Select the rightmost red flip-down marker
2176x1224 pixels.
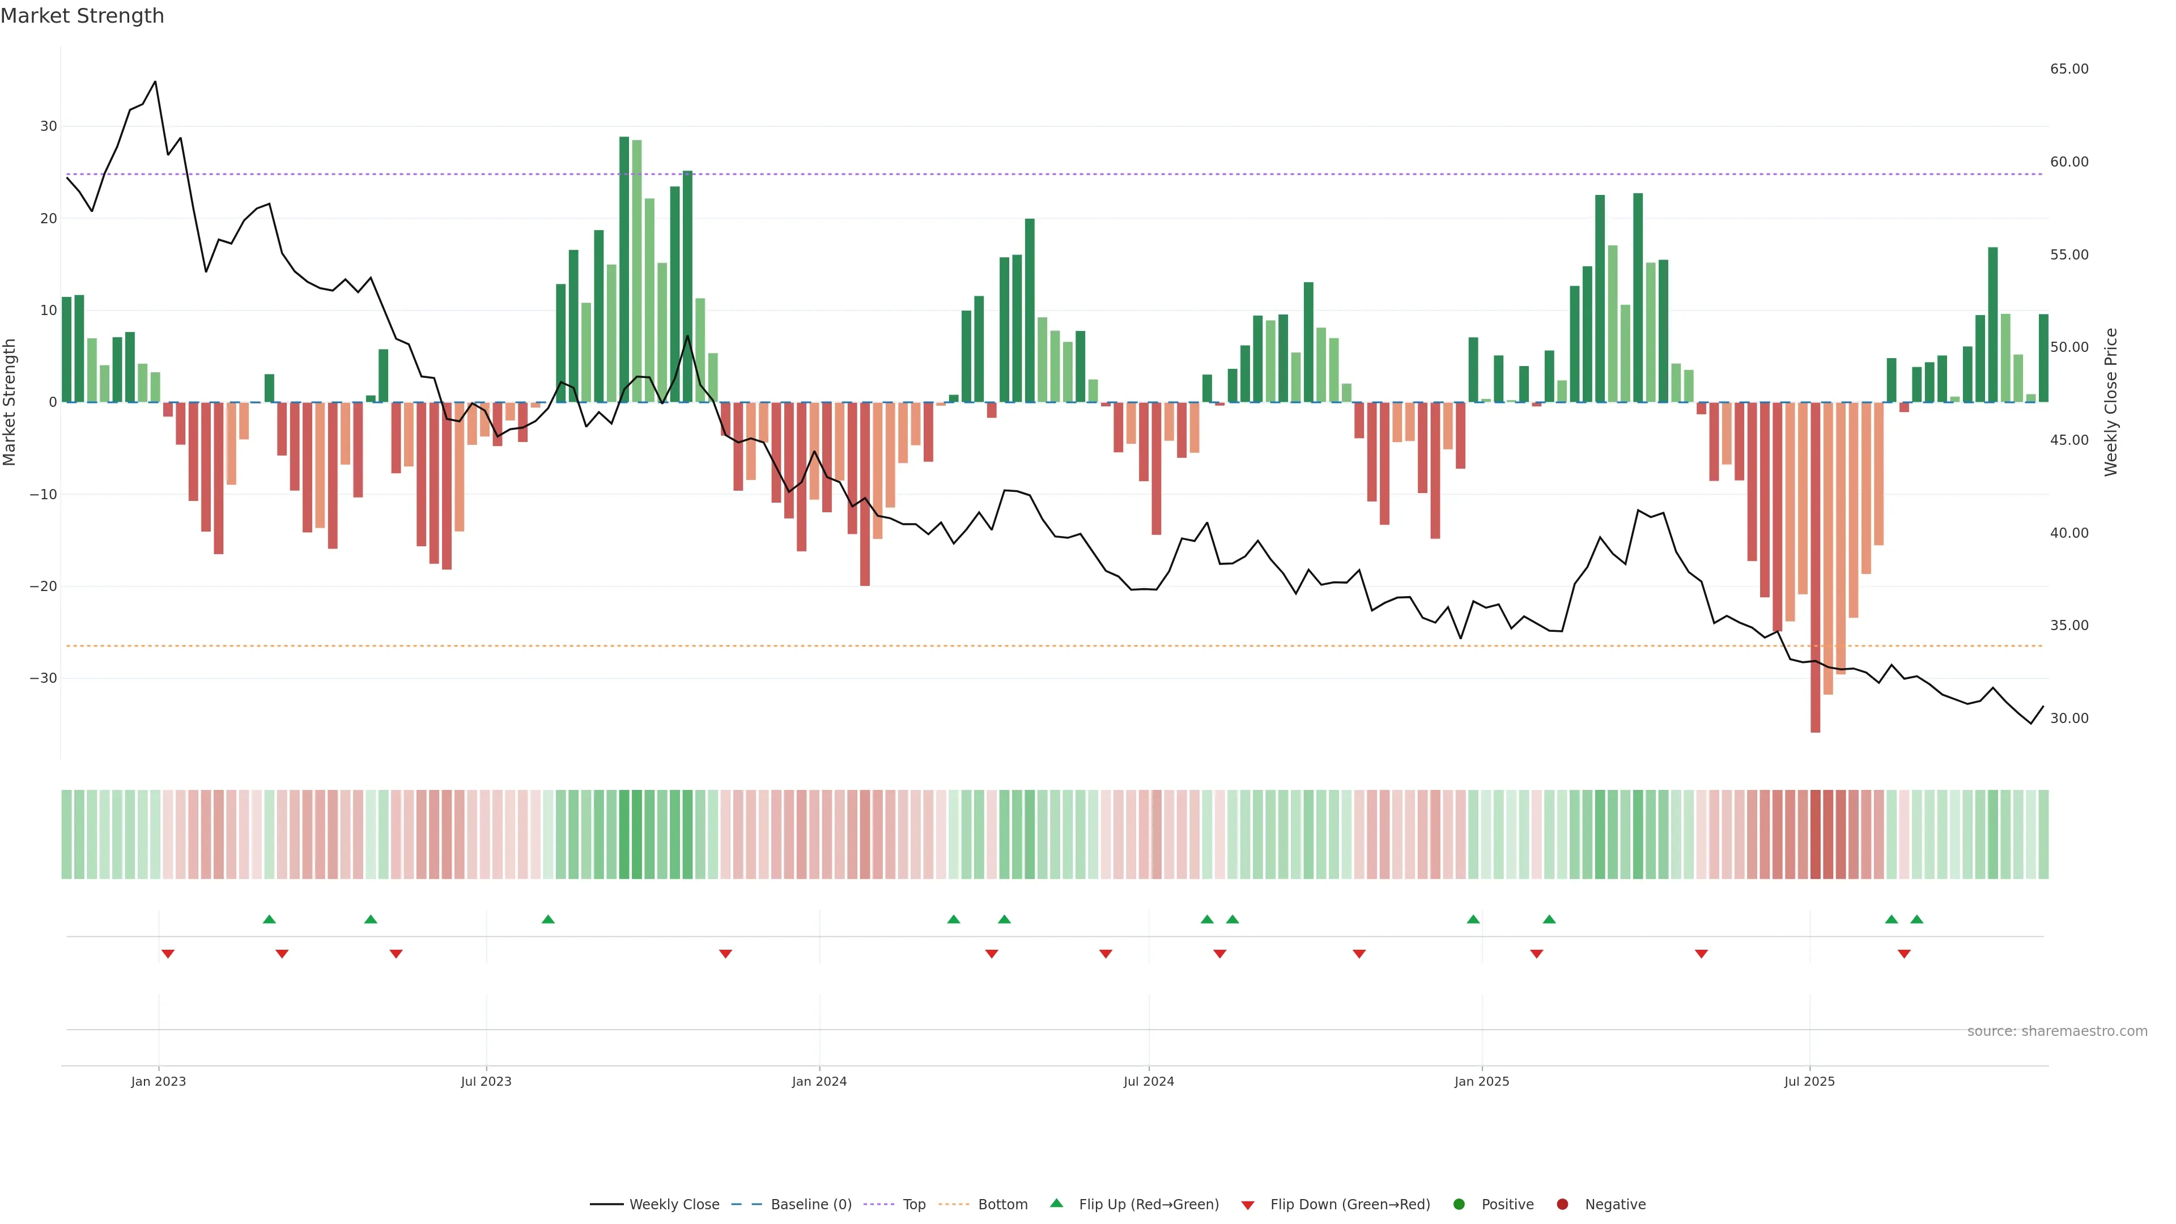click(x=1904, y=954)
